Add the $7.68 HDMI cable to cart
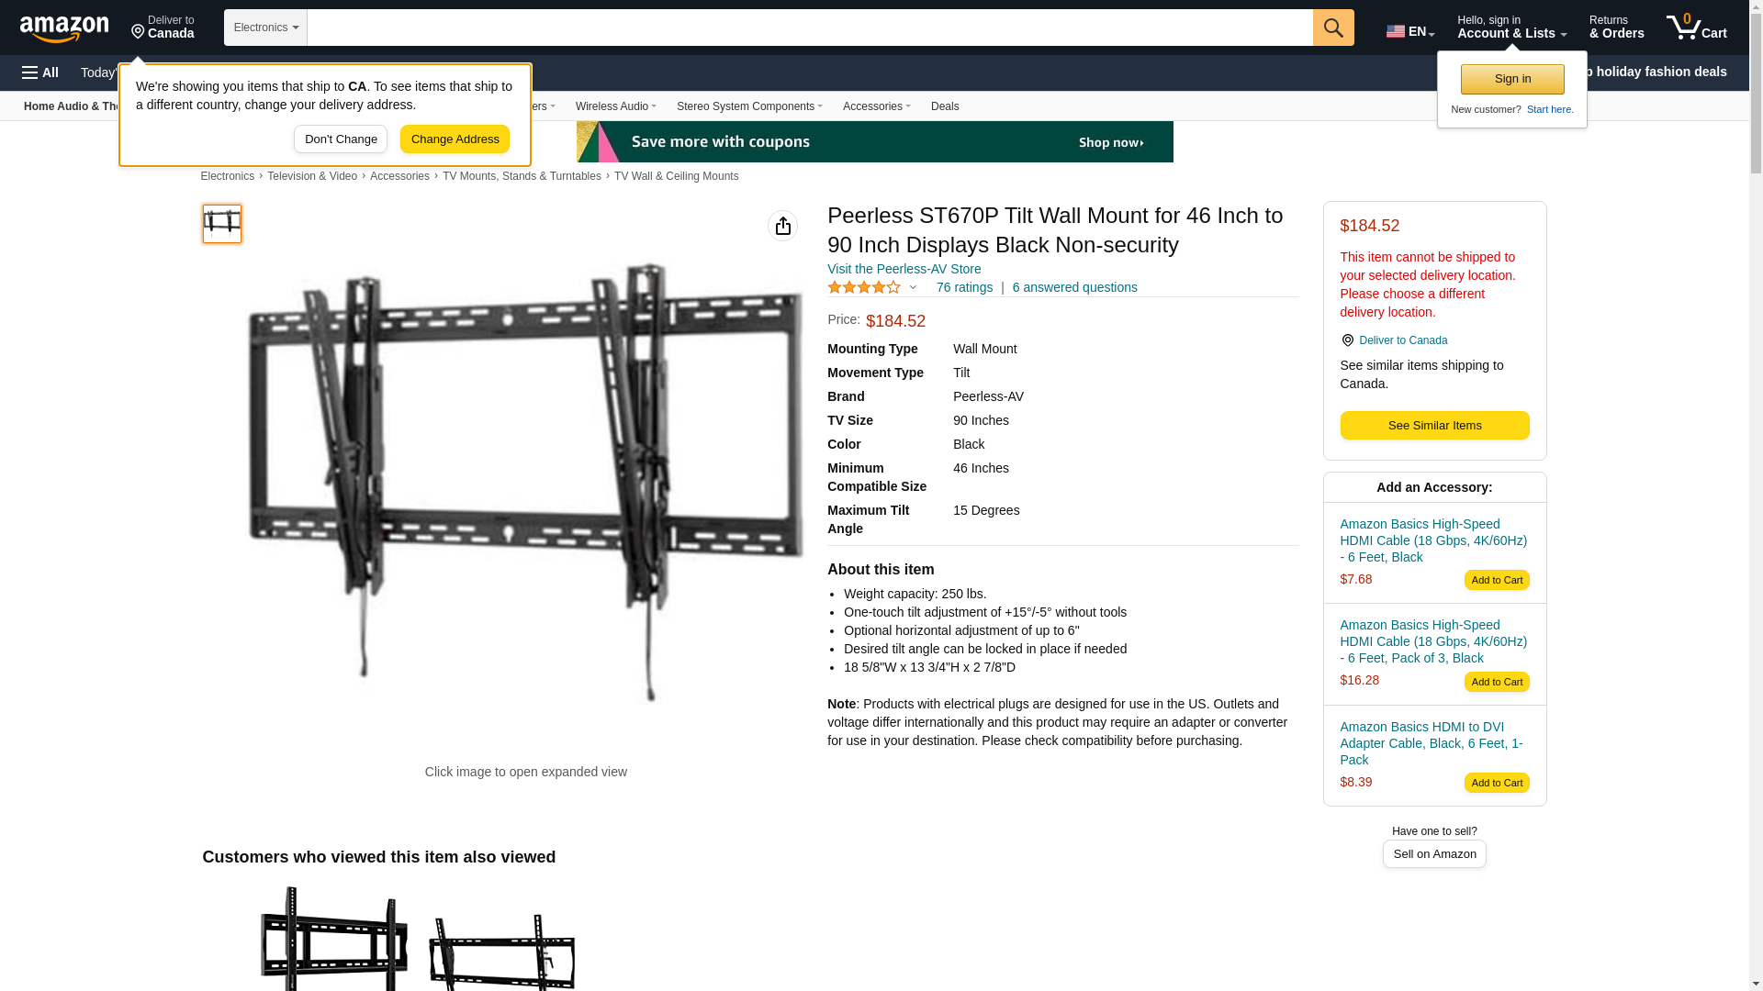1763x991 pixels. pyautogui.click(x=1497, y=580)
